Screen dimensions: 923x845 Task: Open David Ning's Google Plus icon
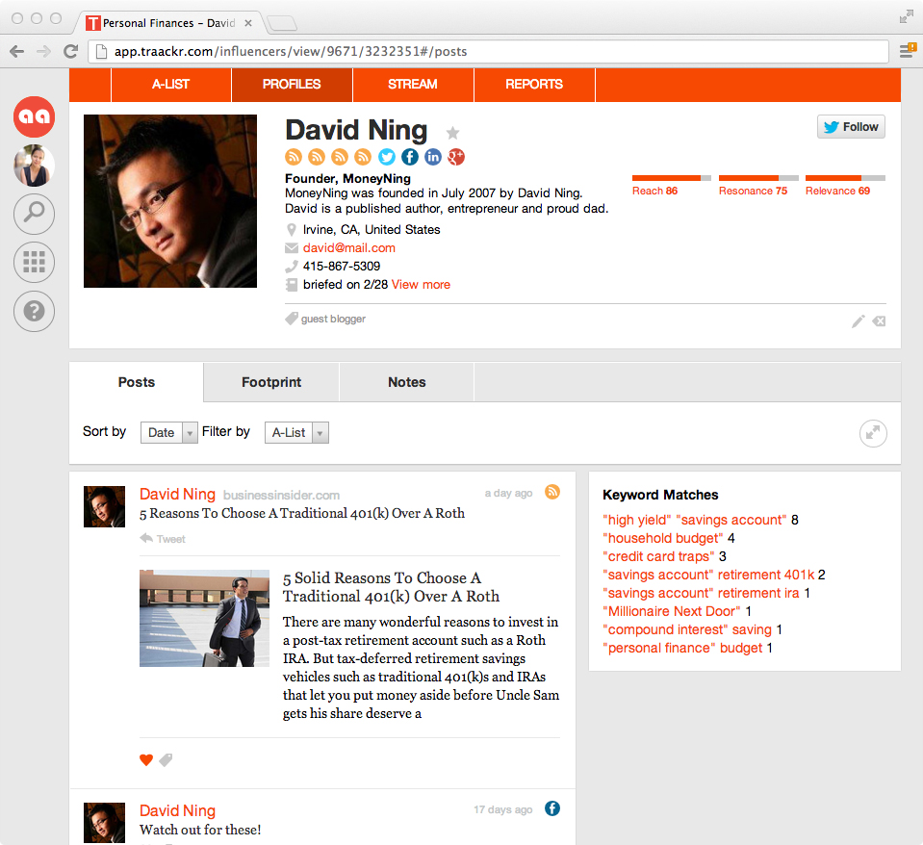click(x=456, y=157)
